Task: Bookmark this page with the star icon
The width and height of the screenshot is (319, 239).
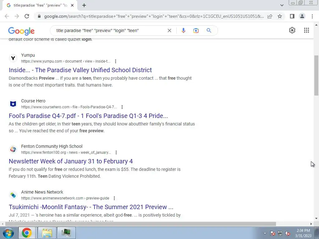Action: point(280,16)
